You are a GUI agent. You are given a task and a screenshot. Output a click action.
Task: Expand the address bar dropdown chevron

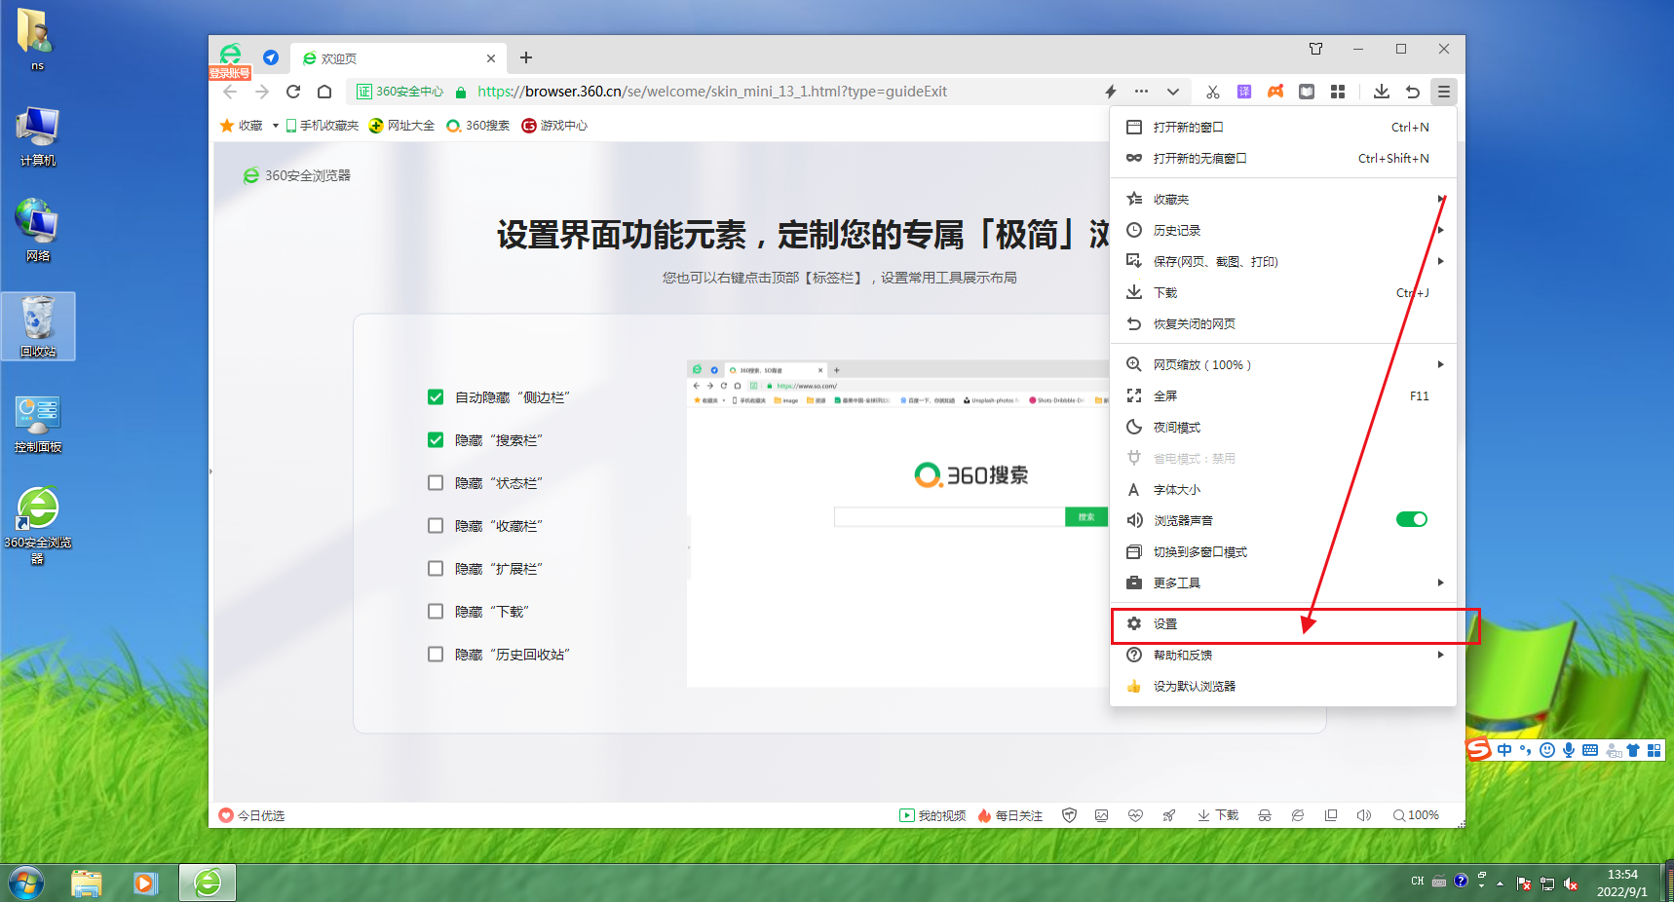pos(1173,92)
